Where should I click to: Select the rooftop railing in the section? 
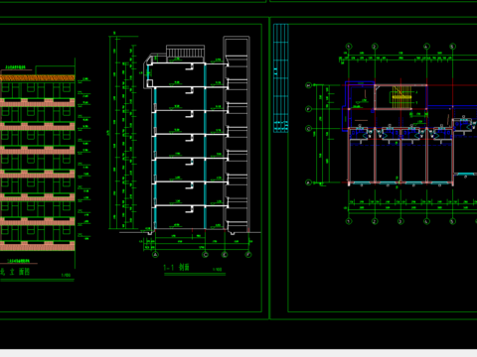coord(186,53)
